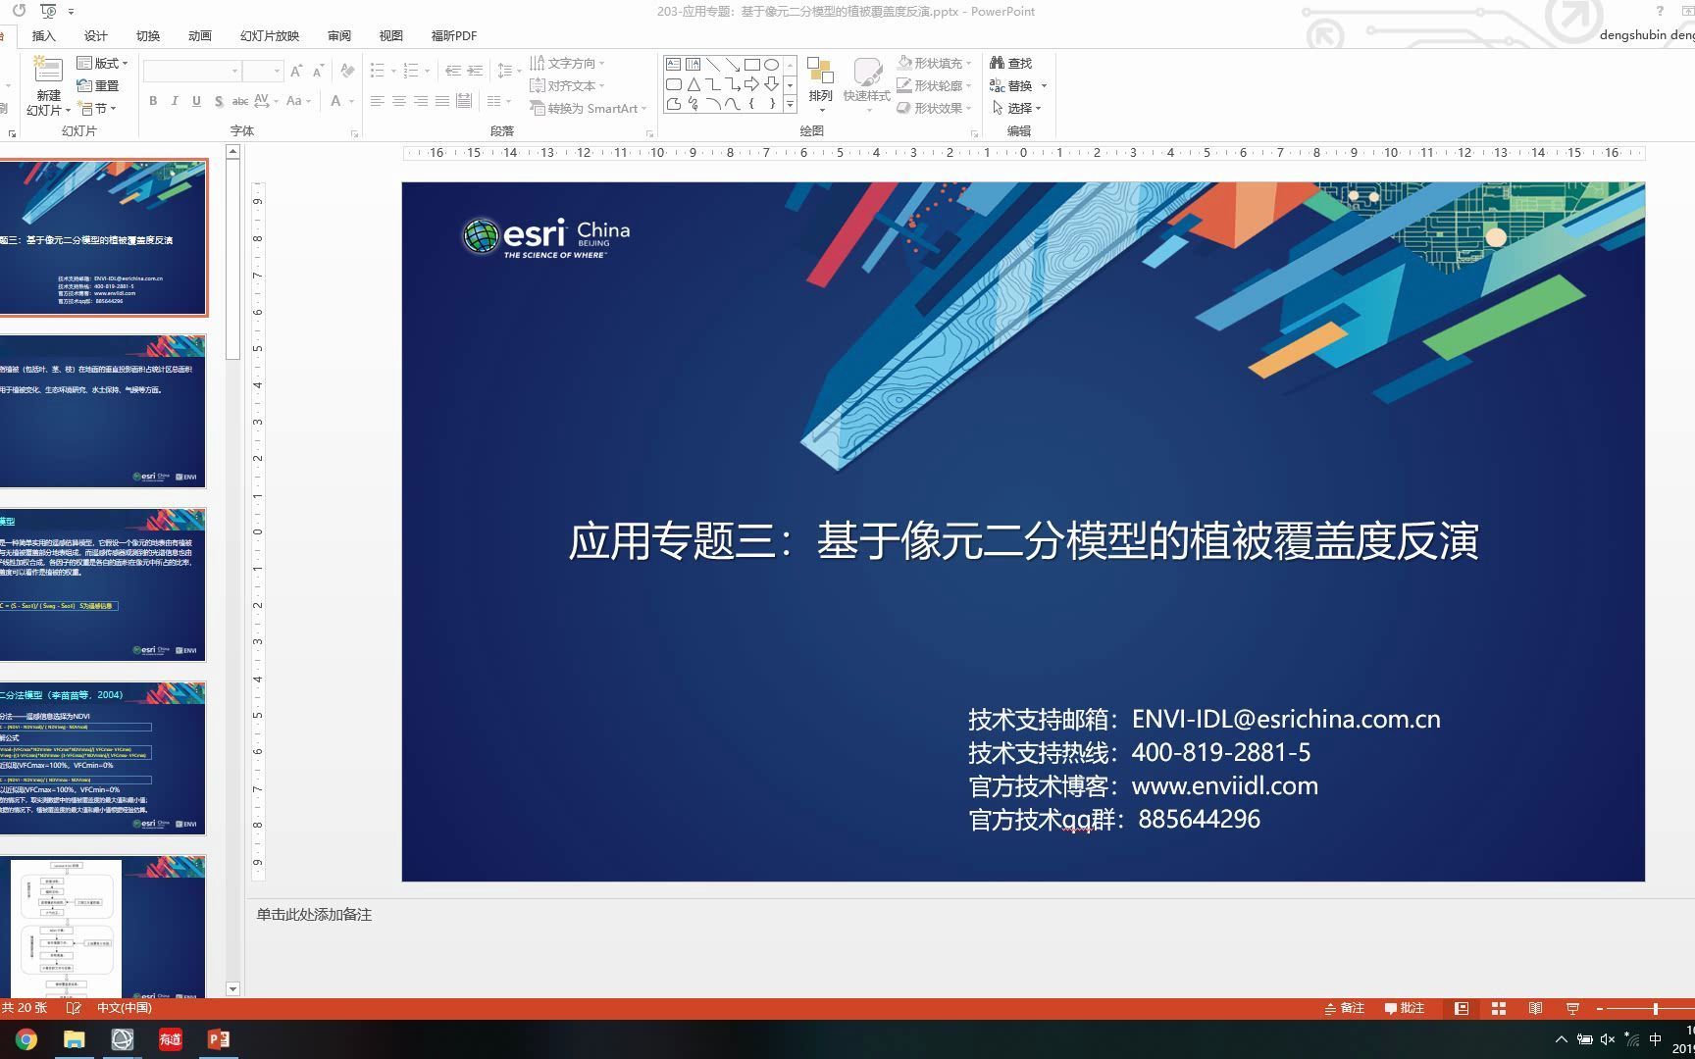Open the 视图 ribbon tab

pos(389,35)
